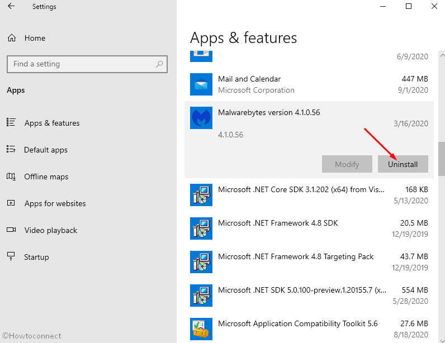Viewport: 445px width, 343px height.
Task: Click the Default apps icon
Action: click(x=11, y=149)
